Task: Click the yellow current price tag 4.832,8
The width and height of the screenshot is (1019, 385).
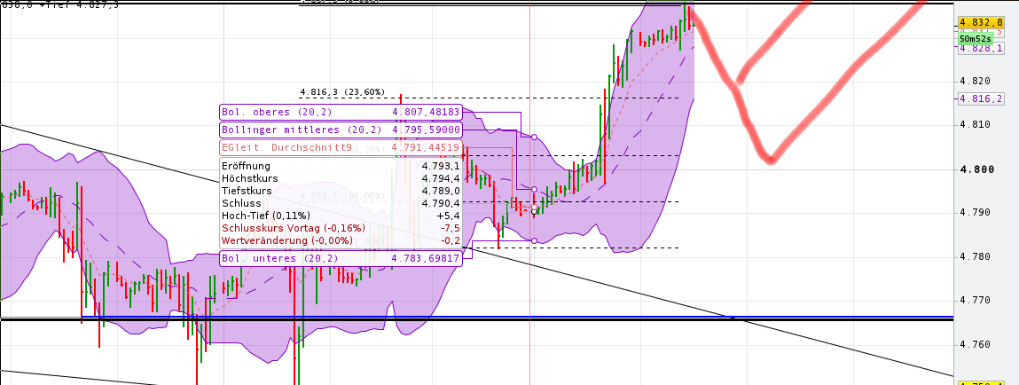Action: (x=981, y=22)
